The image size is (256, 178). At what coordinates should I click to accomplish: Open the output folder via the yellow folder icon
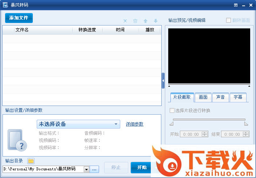point(31,161)
